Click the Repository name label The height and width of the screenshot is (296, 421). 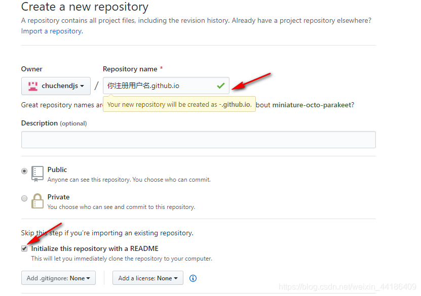[130, 69]
